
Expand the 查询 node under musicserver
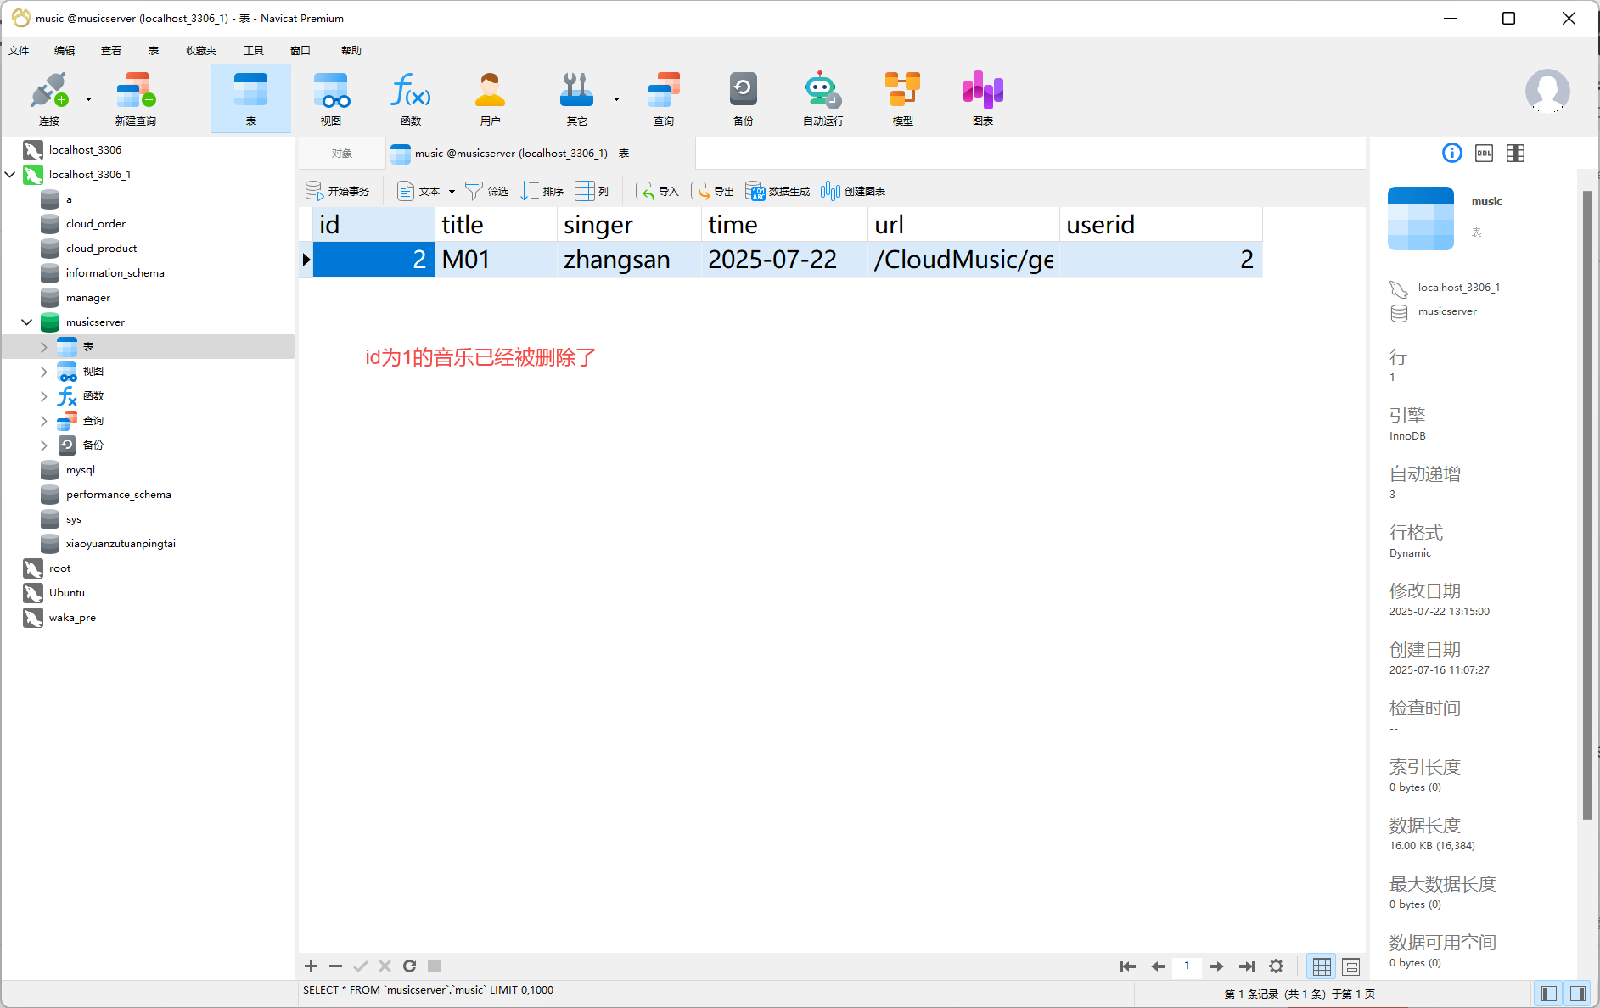(x=44, y=420)
